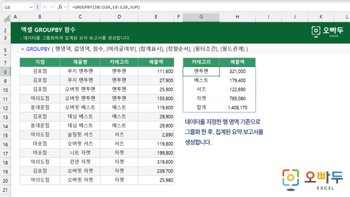Open the Name Box dropdown arrow

click(x=31, y=7)
